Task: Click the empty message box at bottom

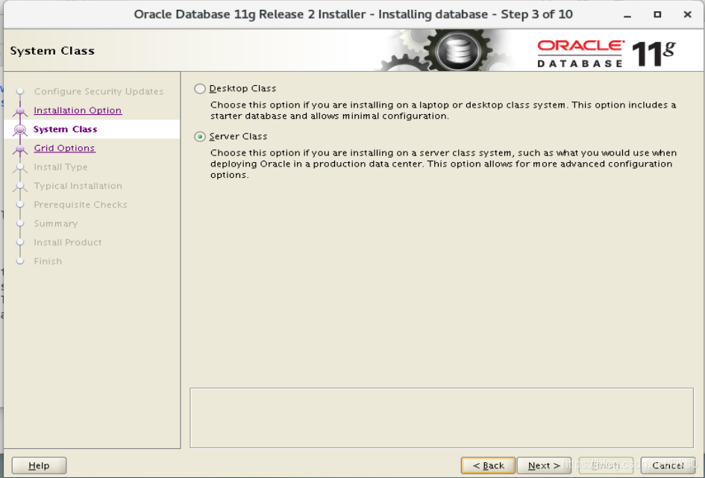Action: point(442,418)
